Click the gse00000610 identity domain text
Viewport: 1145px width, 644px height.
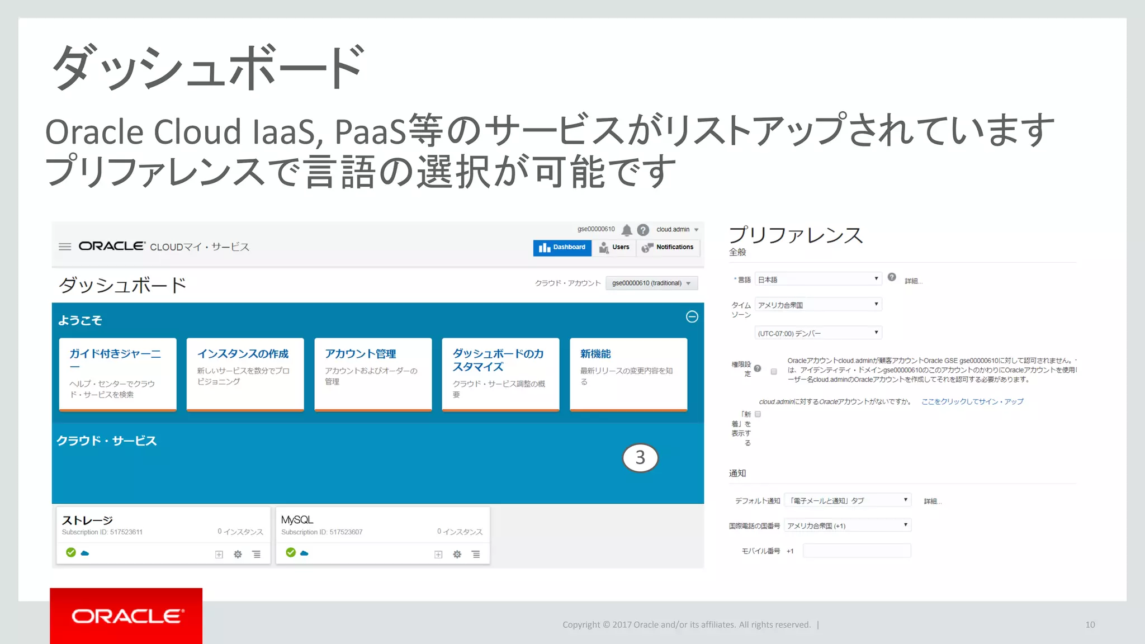(596, 229)
